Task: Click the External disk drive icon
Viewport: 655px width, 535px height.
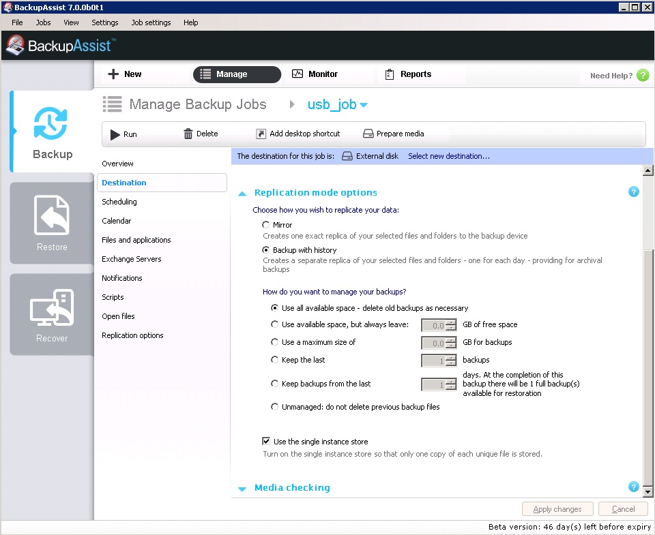Action: pyautogui.click(x=347, y=156)
